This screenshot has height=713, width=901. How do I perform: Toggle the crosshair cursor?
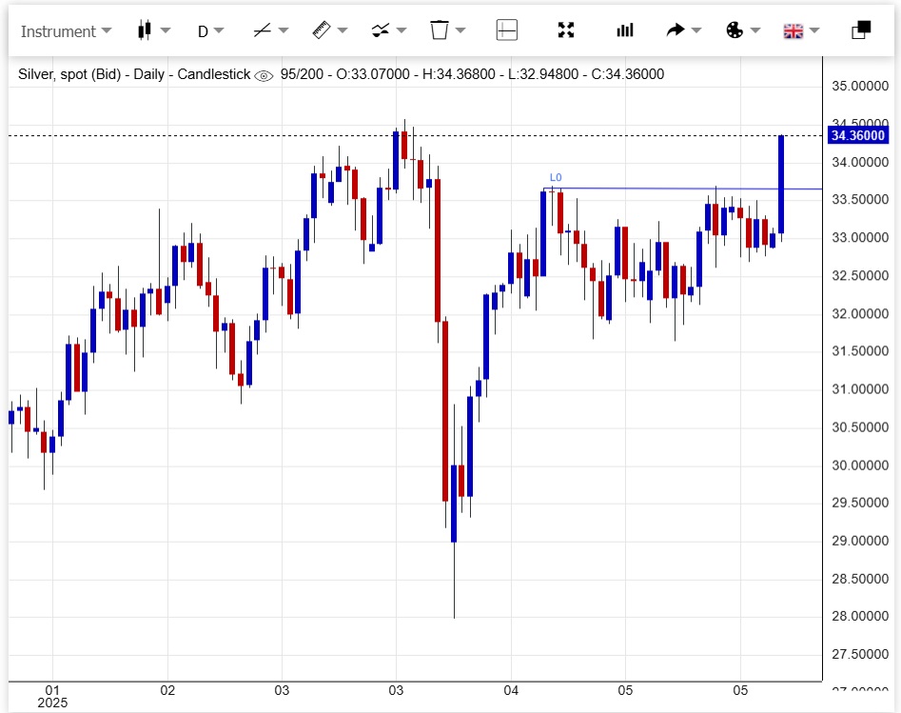pyautogui.click(x=506, y=30)
